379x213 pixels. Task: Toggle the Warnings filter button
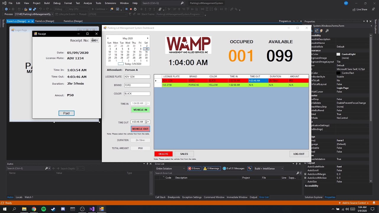coord(211,169)
